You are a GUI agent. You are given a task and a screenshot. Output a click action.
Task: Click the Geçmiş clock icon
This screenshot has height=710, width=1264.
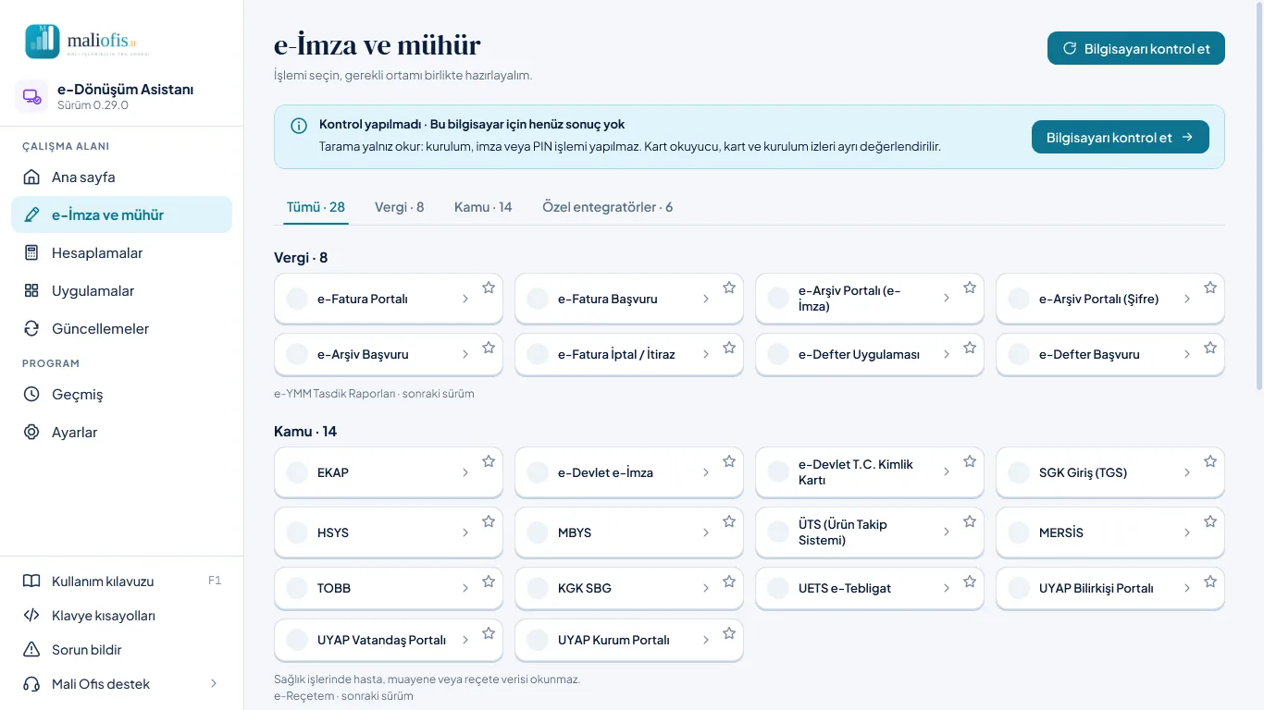coord(31,394)
